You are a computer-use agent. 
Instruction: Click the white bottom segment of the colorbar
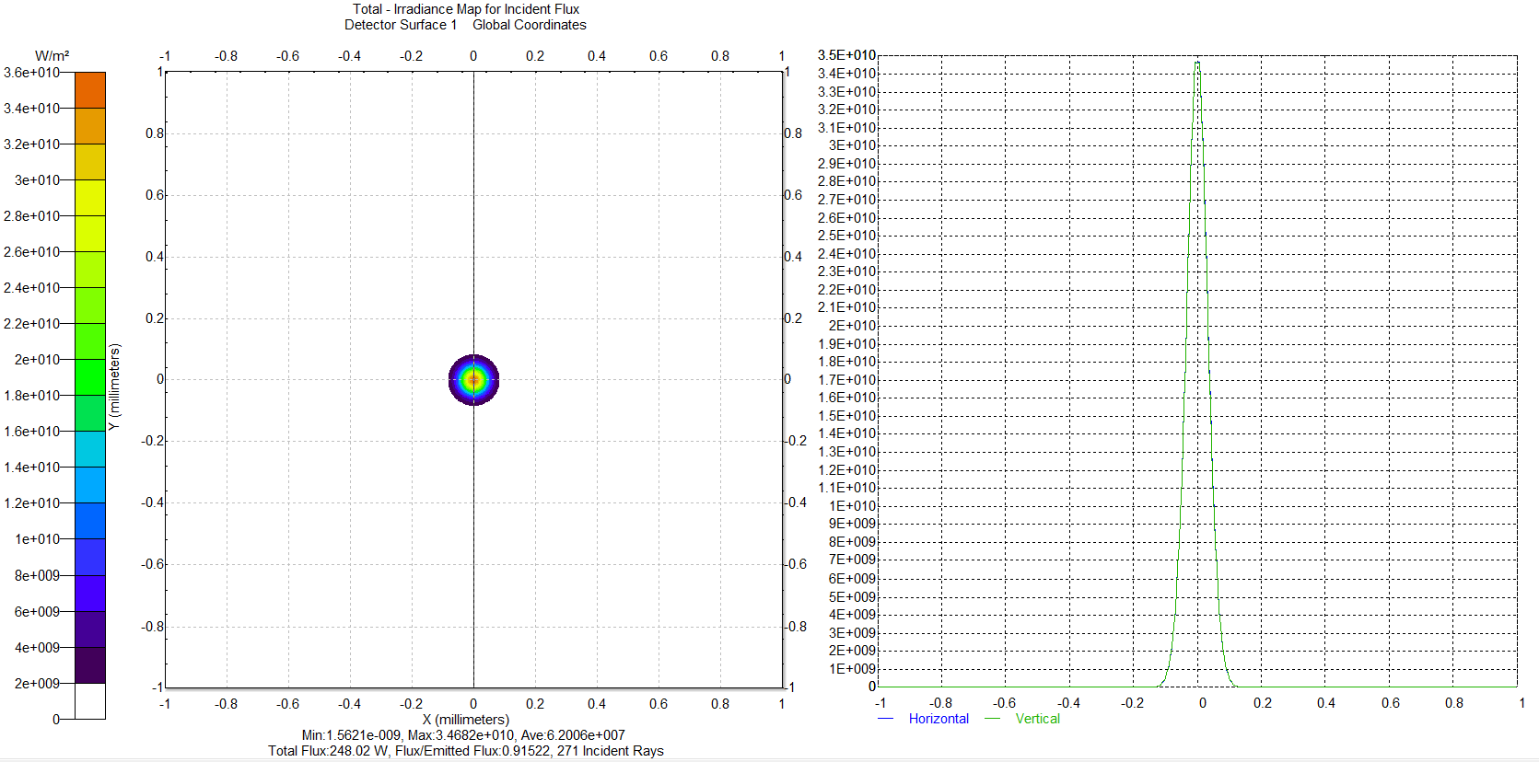89,700
